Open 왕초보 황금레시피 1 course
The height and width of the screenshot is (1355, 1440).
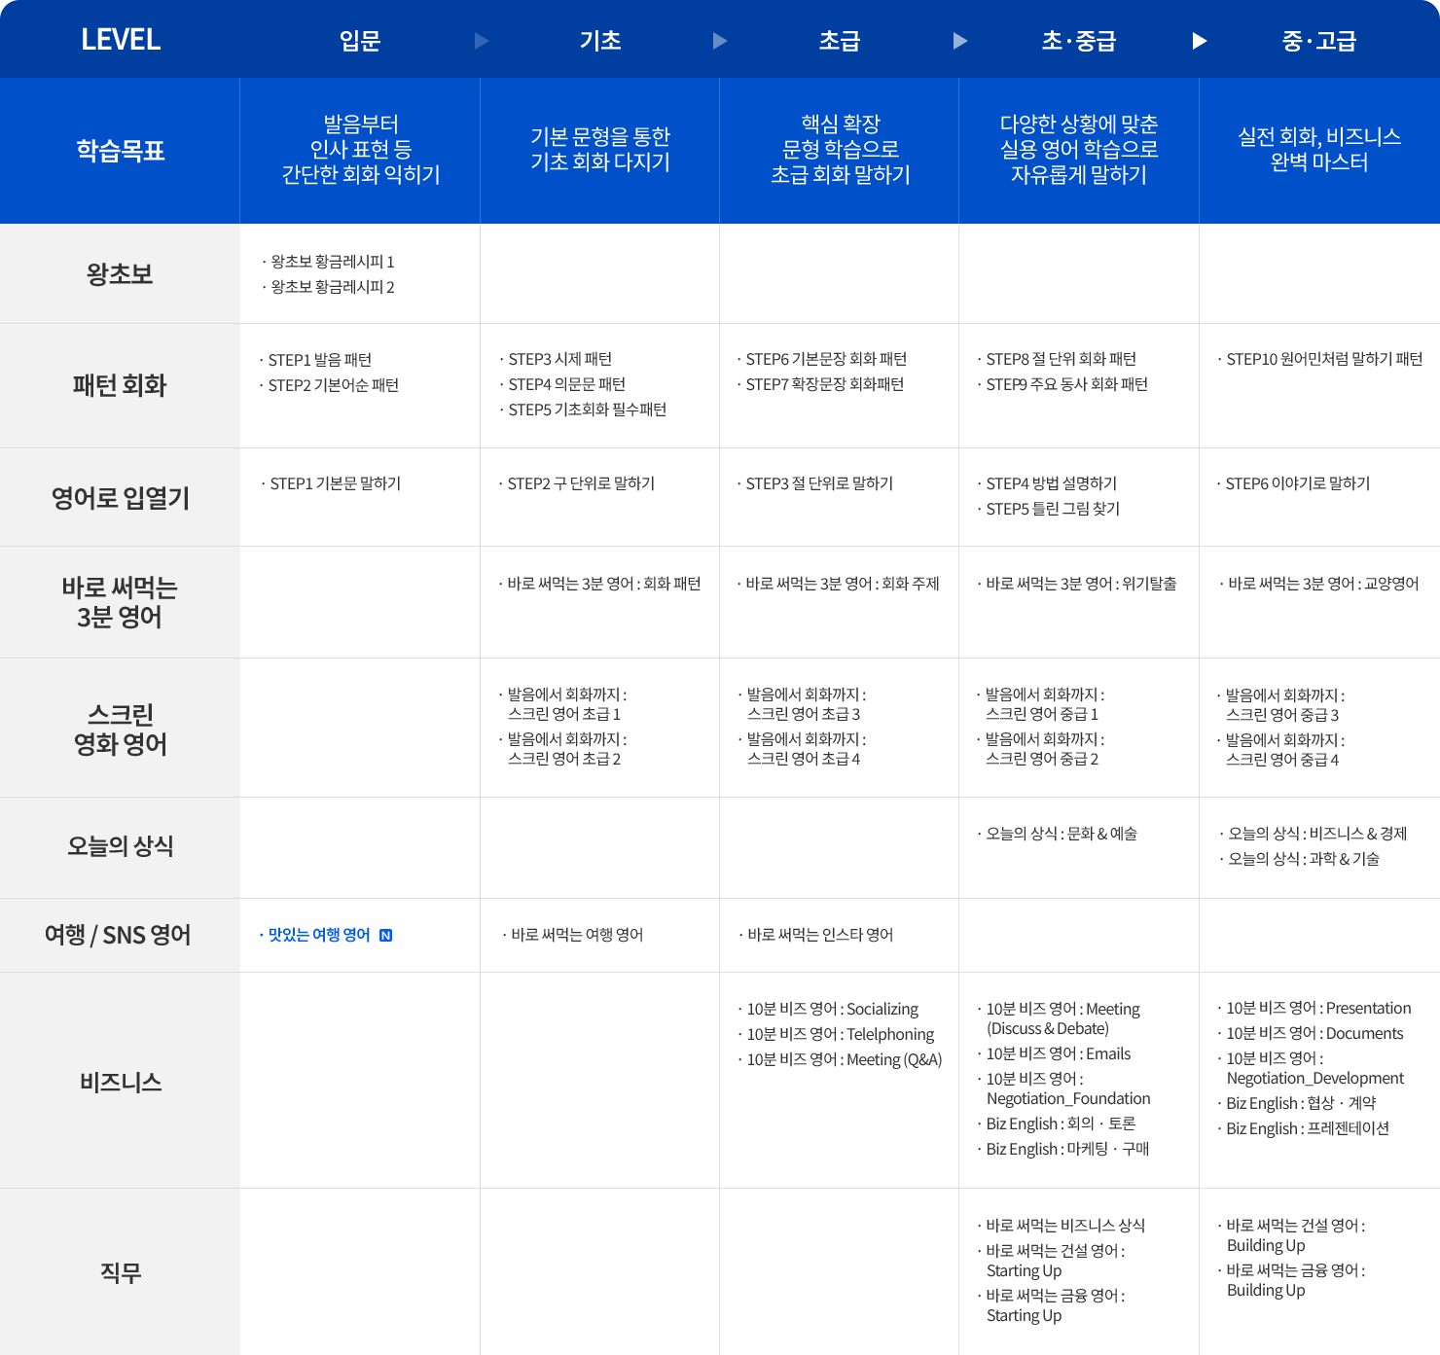[x=333, y=262]
